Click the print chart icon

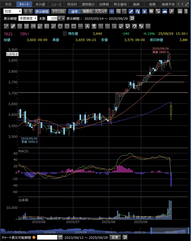180,11
